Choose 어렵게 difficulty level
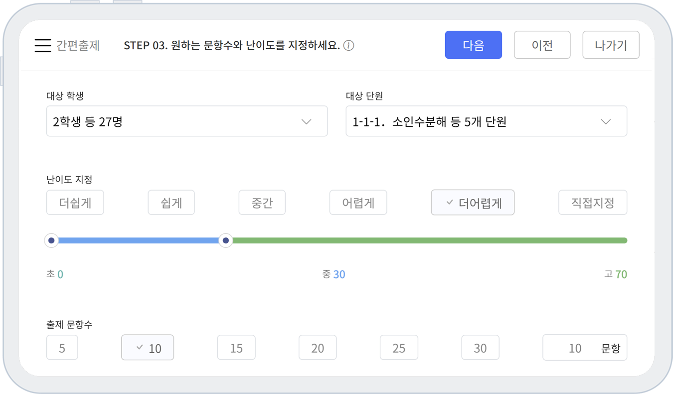 pos(358,203)
